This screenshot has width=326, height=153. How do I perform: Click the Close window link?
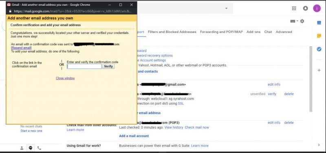coord(65,78)
